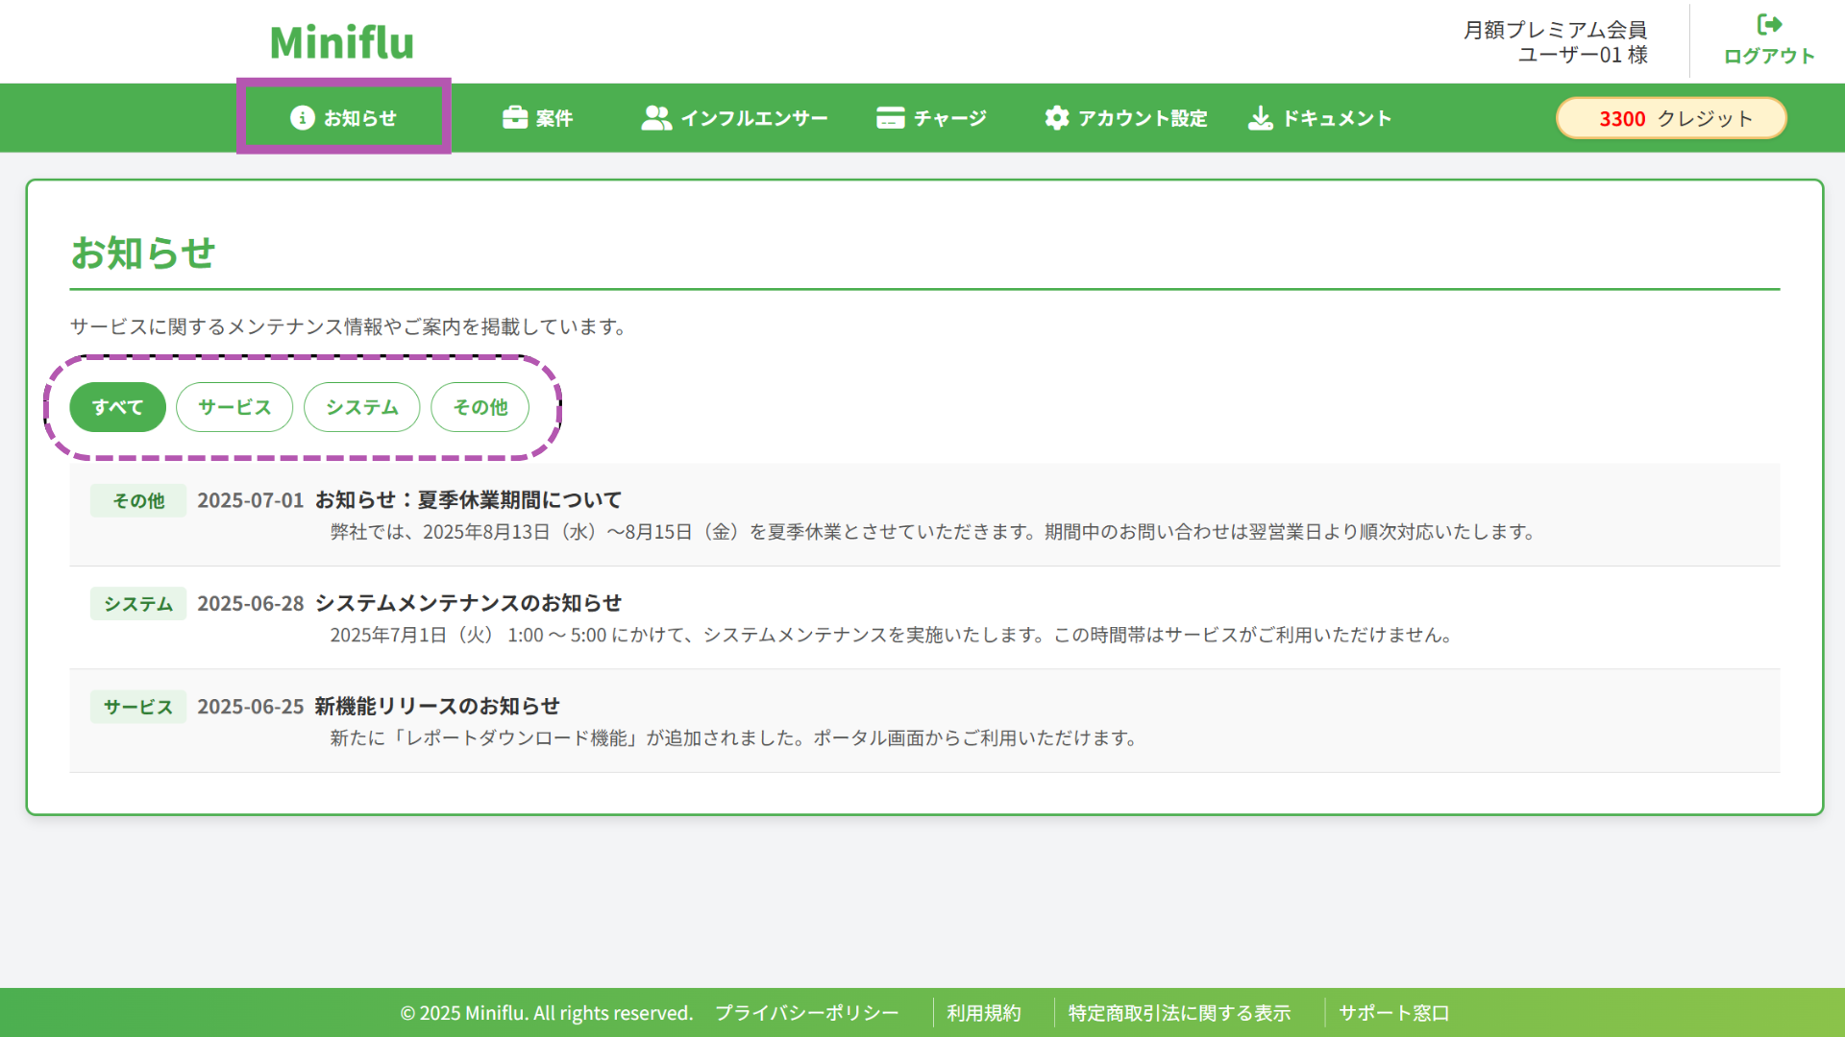Open チャージ via the credit card icon
The width and height of the screenshot is (1845, 1037).
coord(890,117)
